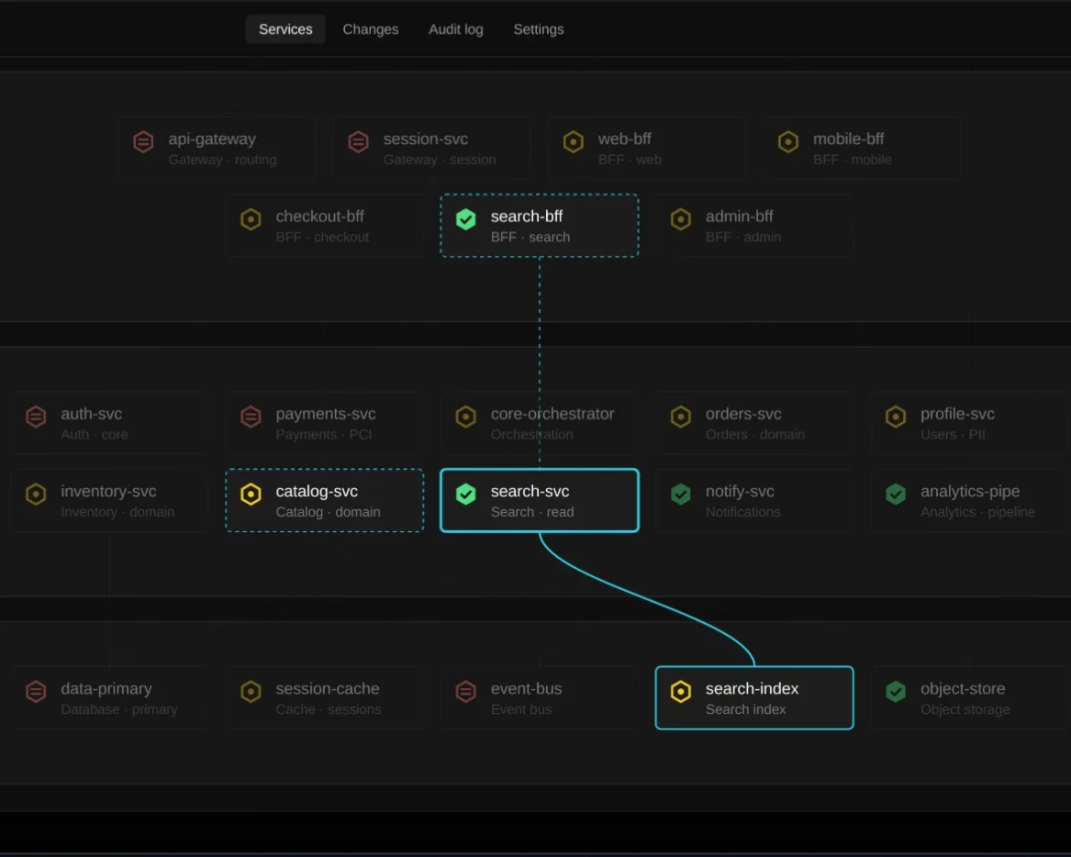The height and width of the screenshot is (857, 1071).
Task: Click the 'Catalog · domain' subtitle
Action: point(329,512)
